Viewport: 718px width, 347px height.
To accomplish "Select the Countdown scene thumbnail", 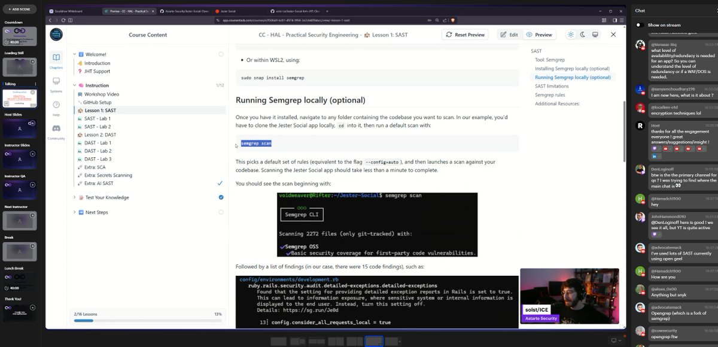I will [x=20, y=36].
